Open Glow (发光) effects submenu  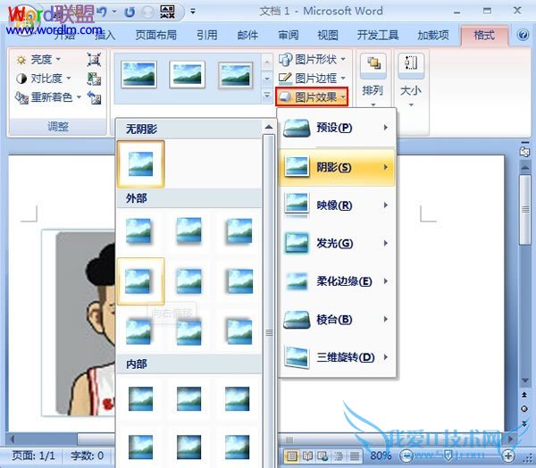point(337,243)
